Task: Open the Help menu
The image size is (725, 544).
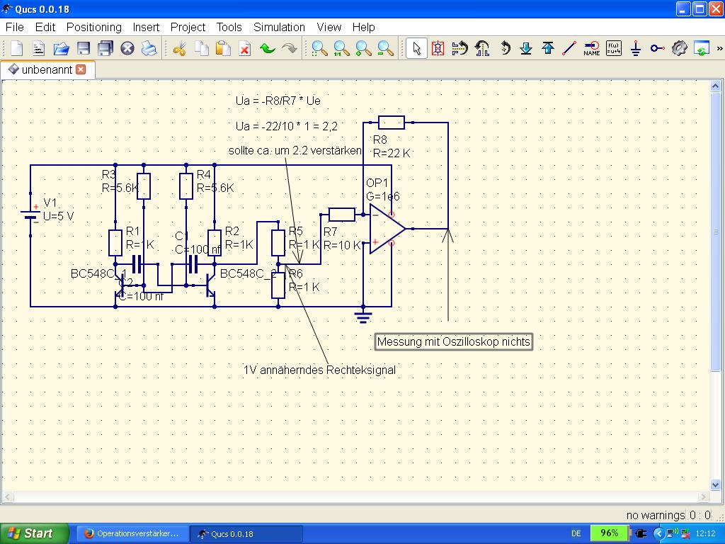Action: click(363, 28)
